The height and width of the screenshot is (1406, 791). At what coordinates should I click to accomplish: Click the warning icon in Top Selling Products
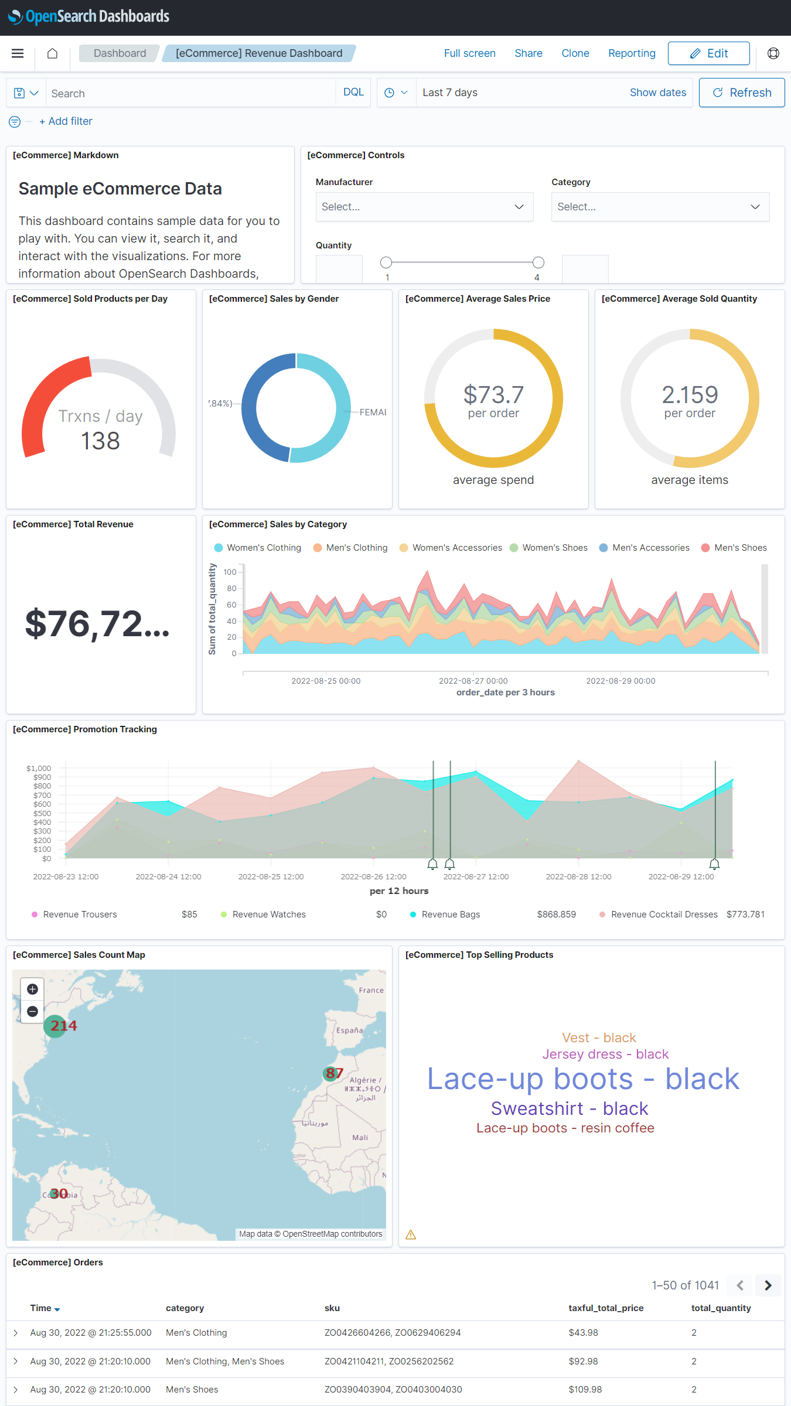(x=411, y=1234)
